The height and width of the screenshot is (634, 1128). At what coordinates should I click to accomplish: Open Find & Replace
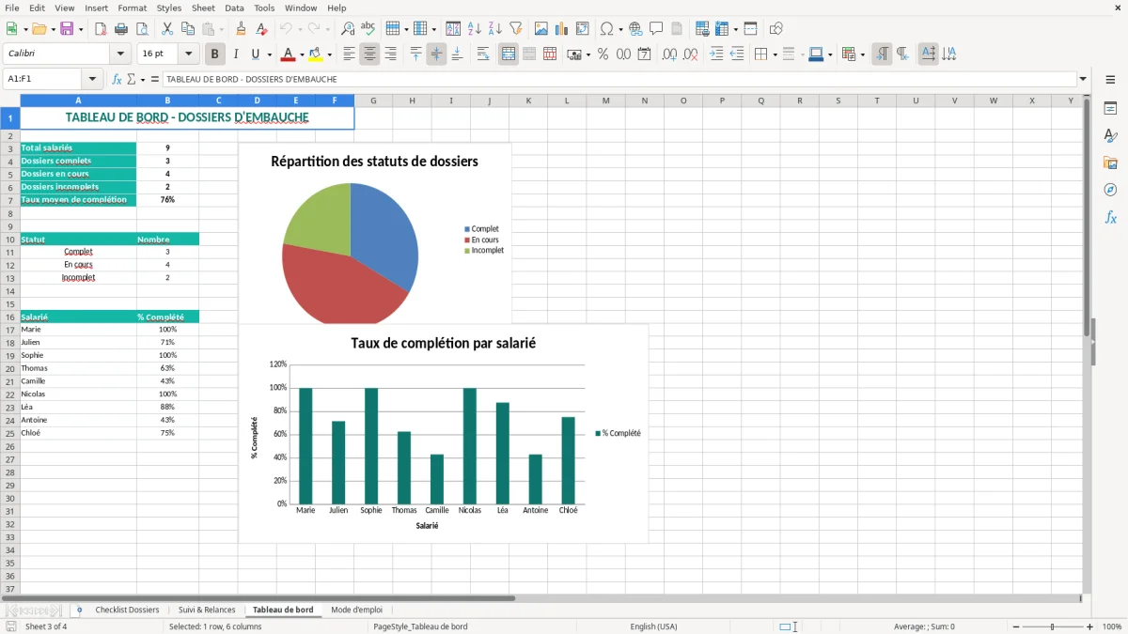click(x=348, y=29)
